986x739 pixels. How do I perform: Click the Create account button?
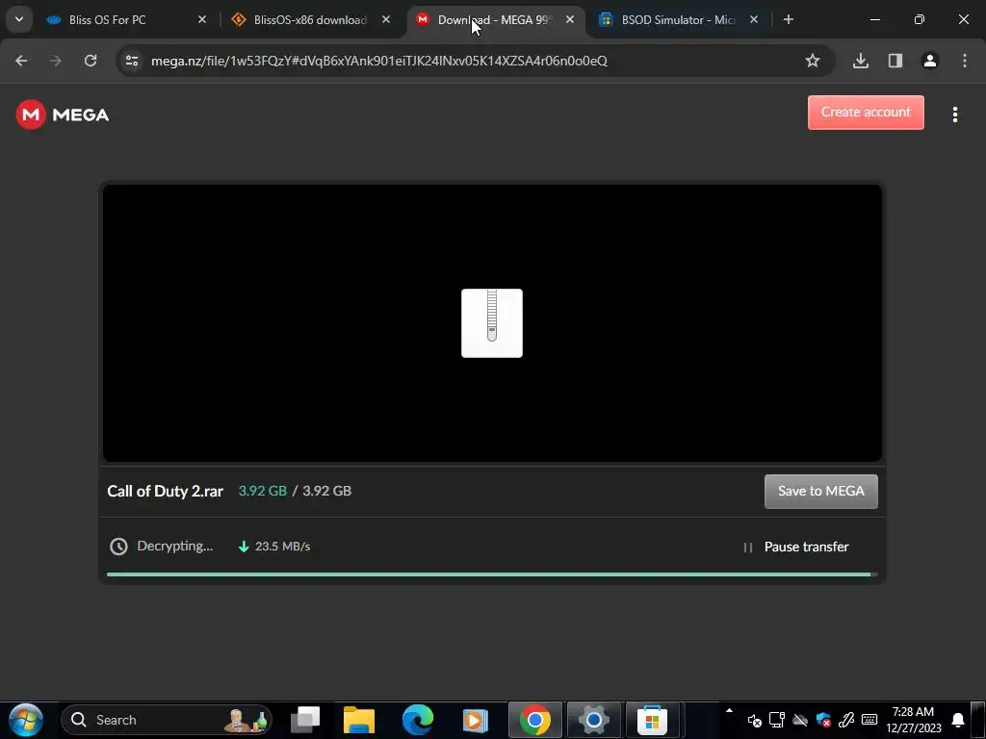click(x=866, y=113)
